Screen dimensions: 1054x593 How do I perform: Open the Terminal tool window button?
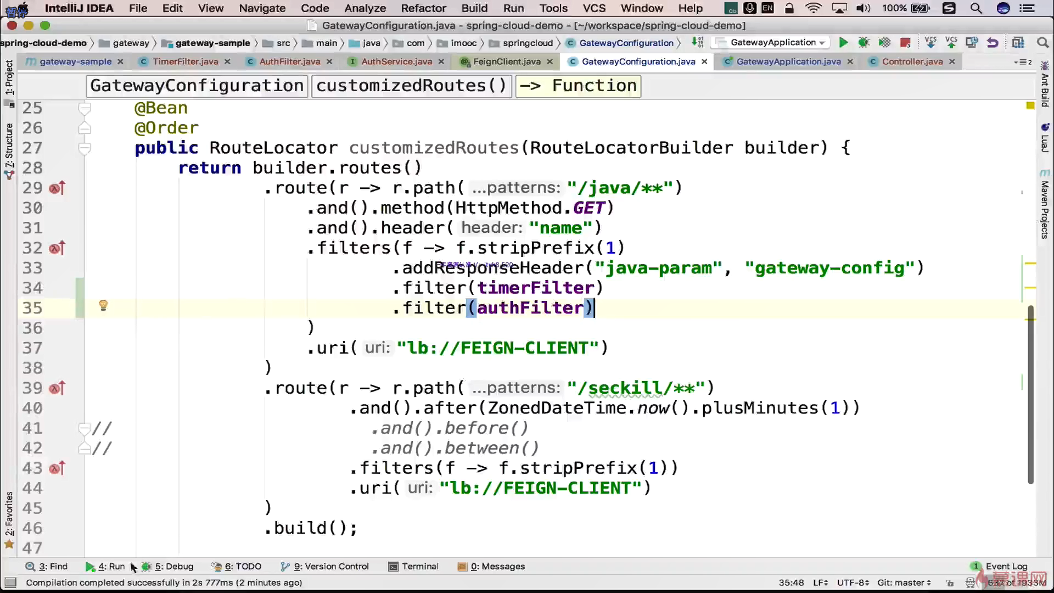tap(413, 566)
